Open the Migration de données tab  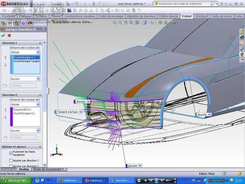(x=141, y=16)
